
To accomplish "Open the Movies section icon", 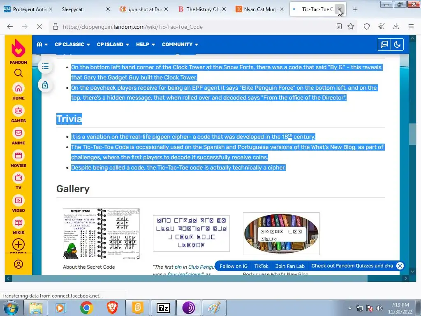I will [18, 158].
